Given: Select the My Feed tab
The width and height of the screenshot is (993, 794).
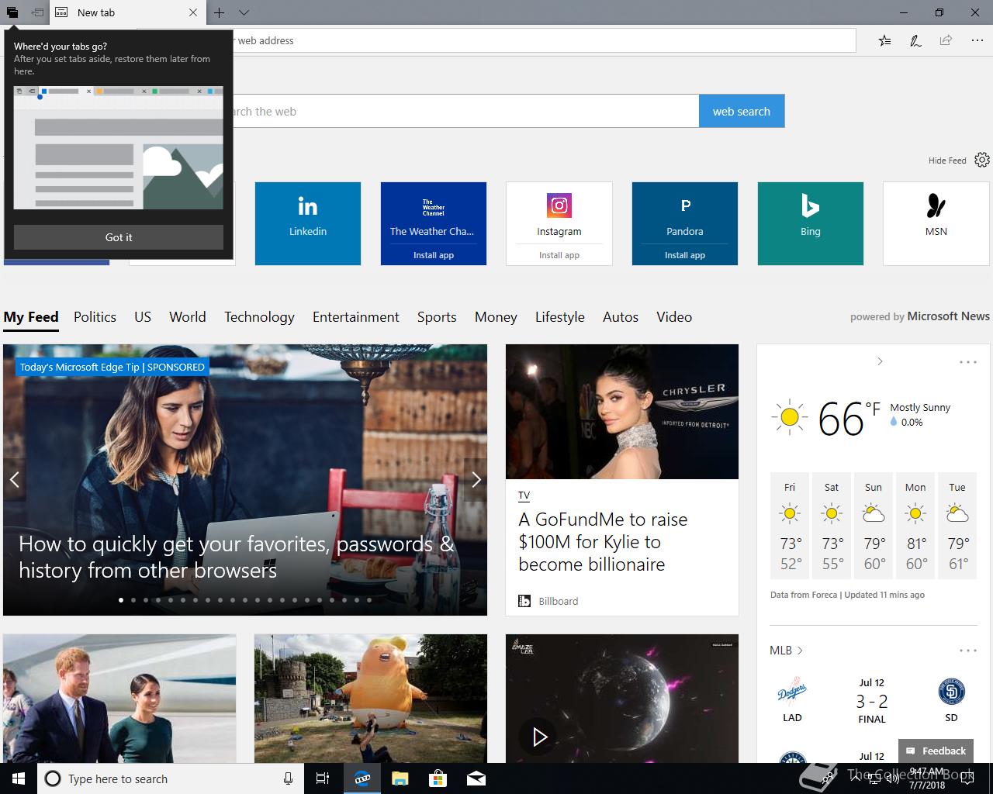Looking at the screenshot, I should (x=31, y=317).
